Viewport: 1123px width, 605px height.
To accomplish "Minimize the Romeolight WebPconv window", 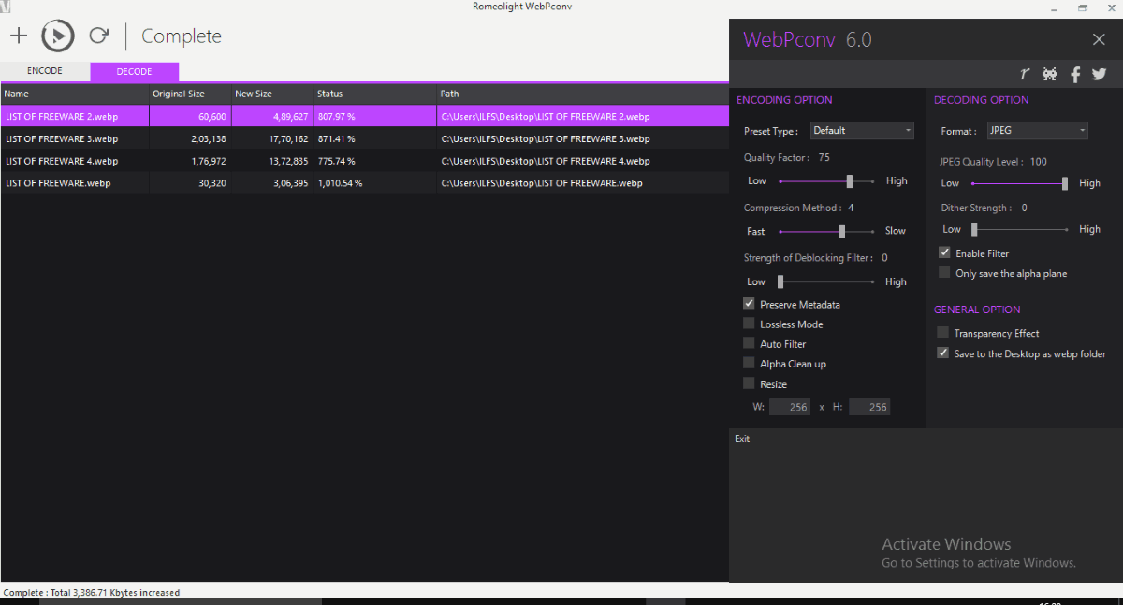I will [x=1055, y=7].
